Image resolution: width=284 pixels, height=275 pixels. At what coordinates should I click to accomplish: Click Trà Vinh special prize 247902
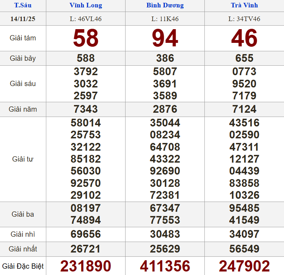(244, 266)
